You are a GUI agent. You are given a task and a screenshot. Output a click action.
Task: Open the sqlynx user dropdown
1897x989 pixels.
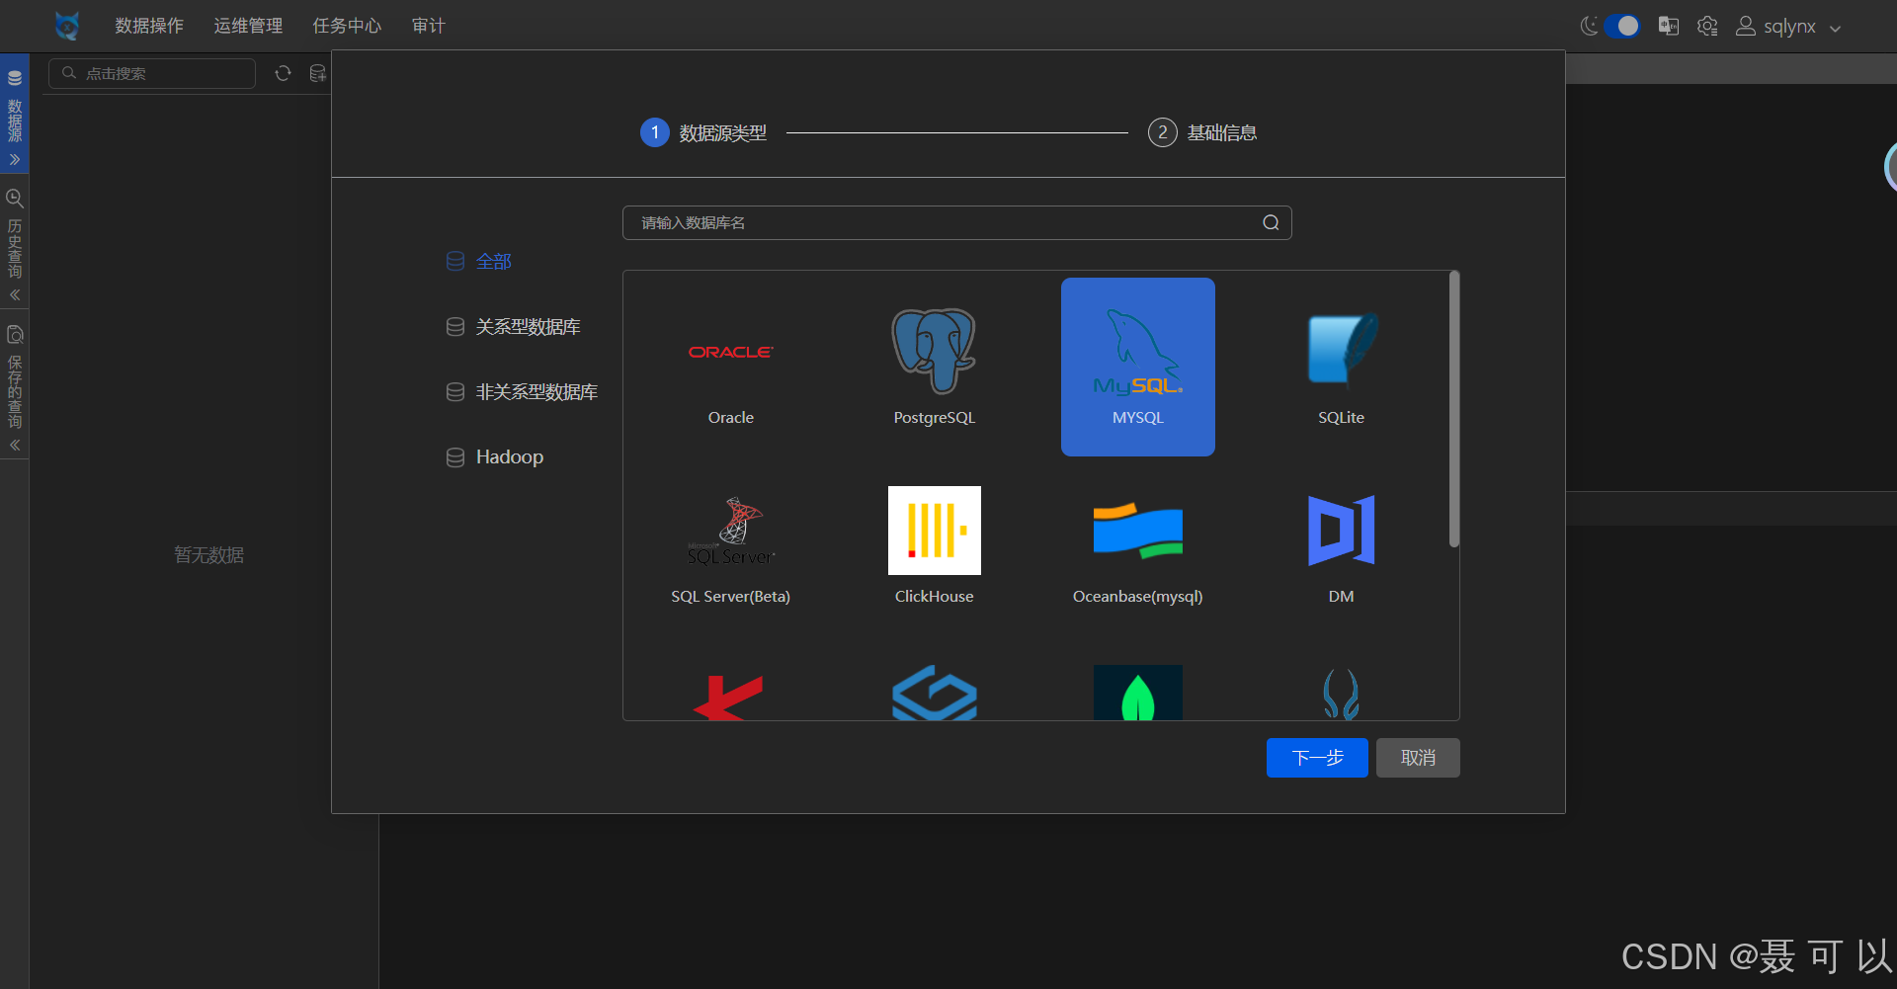pyautogui.click(x=1789, y=27)
